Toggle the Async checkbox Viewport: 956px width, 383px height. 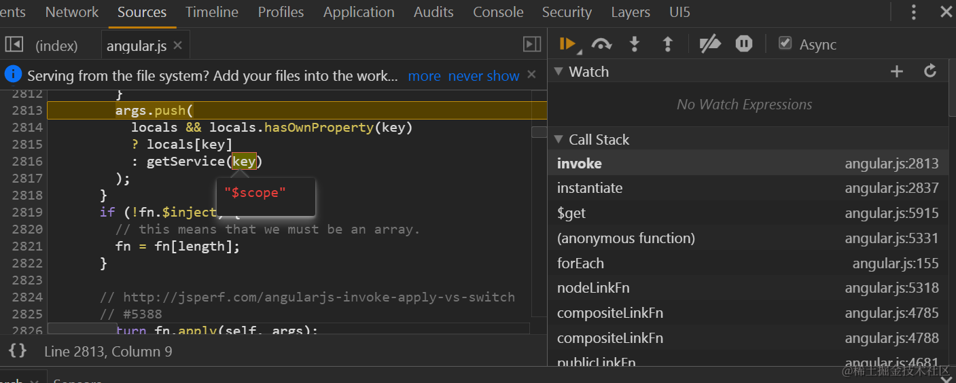pos(785,43)
